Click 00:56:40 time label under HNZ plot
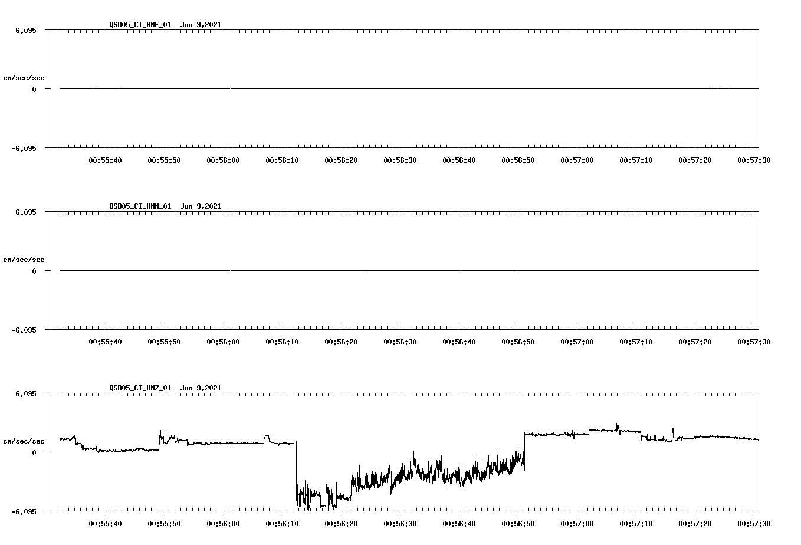801x545 pixels. (x=459, y=524)
